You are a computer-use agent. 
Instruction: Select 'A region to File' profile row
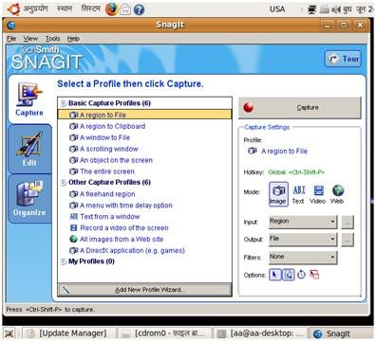pyautogui.click(x=144, y=115)
